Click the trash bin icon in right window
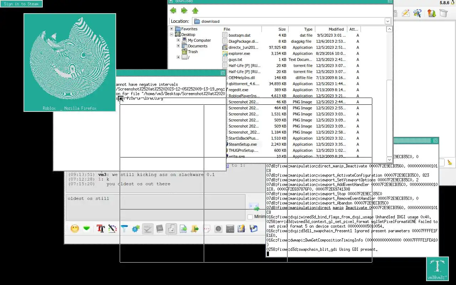This screenshot has height=285, width=456. 443,13
